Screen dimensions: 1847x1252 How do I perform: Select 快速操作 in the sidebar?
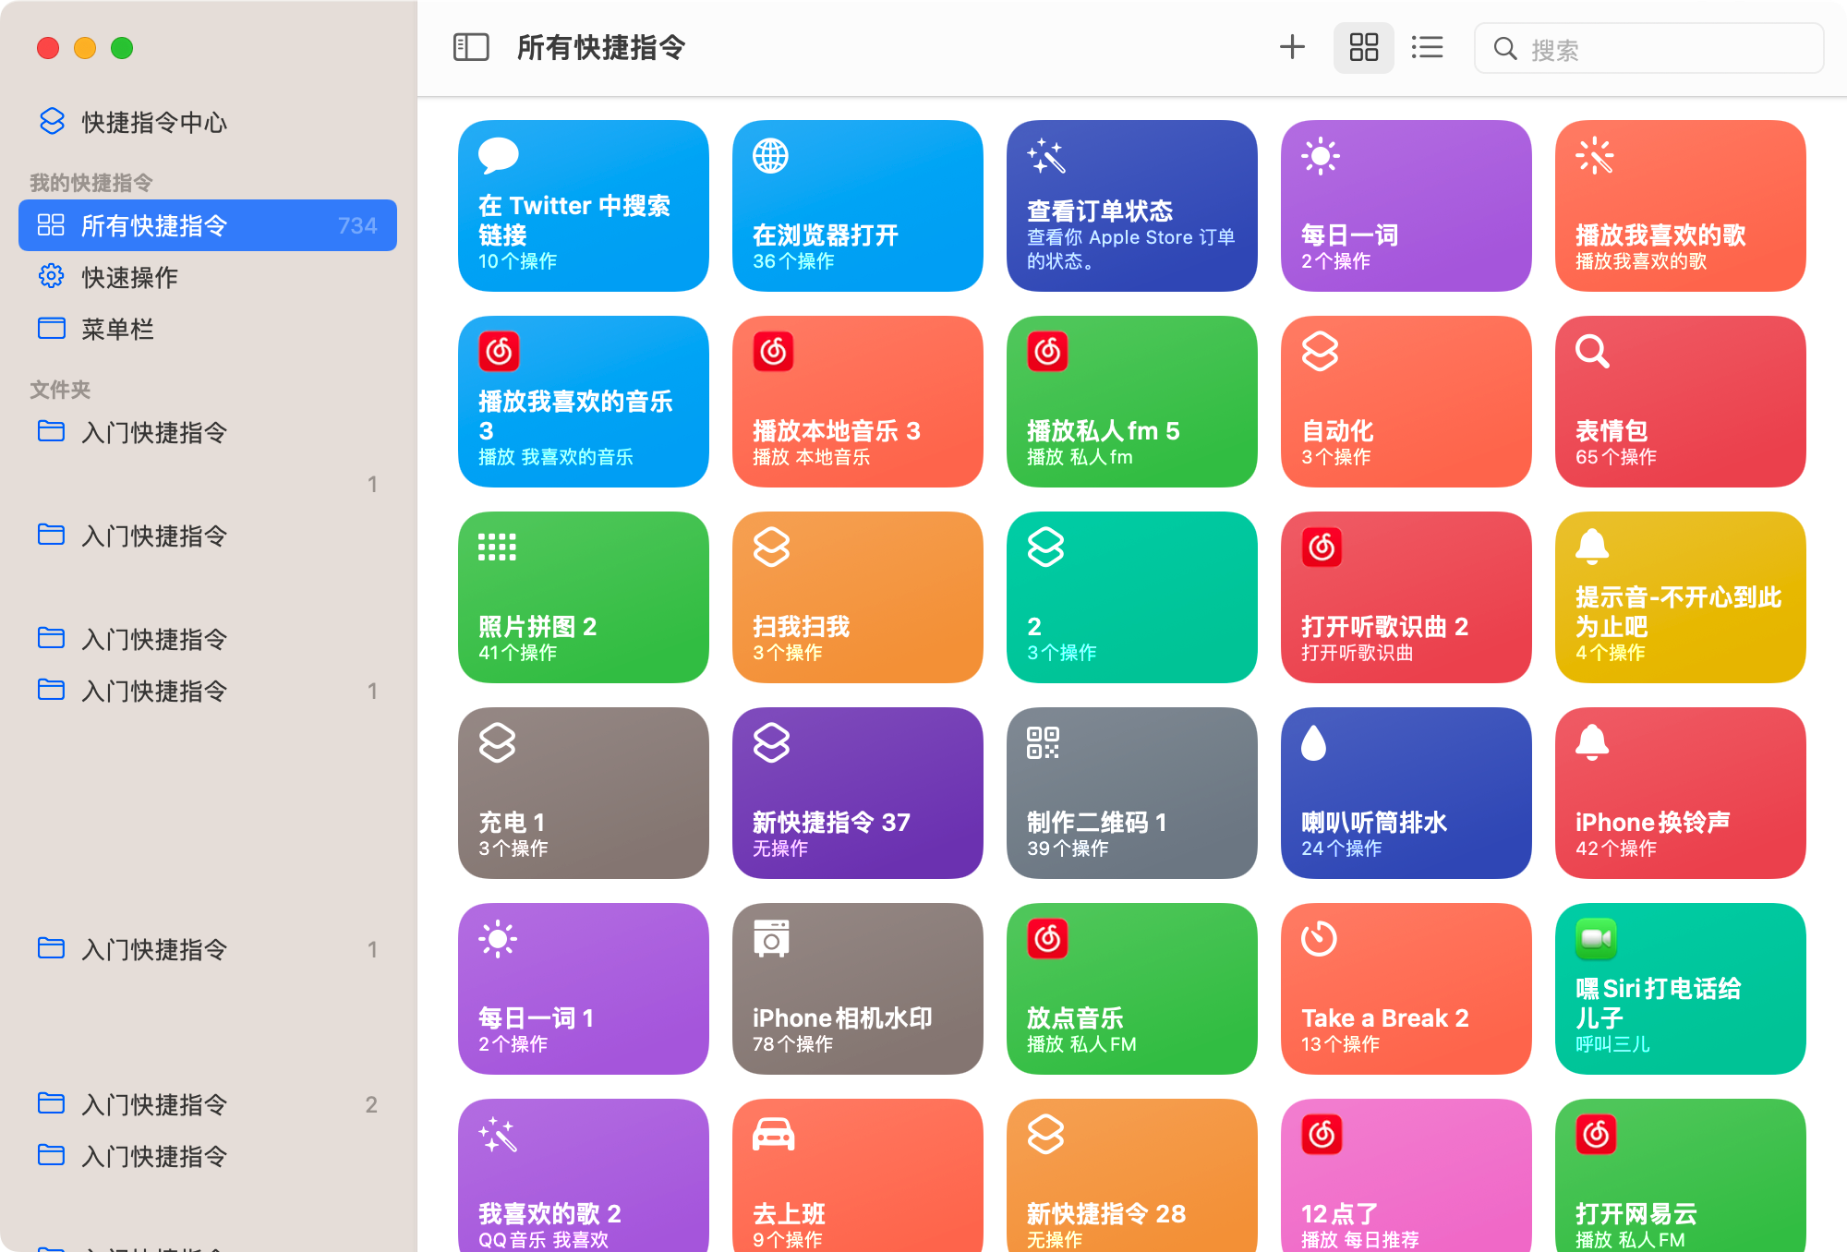[129, 277]
